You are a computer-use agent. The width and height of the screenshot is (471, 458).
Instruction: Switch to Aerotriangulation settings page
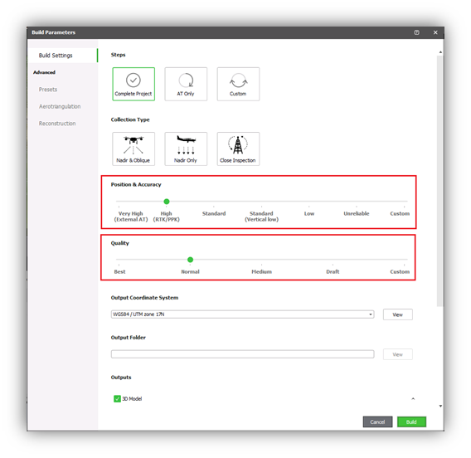(60, 106)
